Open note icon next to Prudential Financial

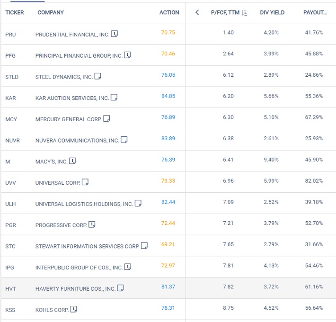pyautogui.click(x=114, y=34)
